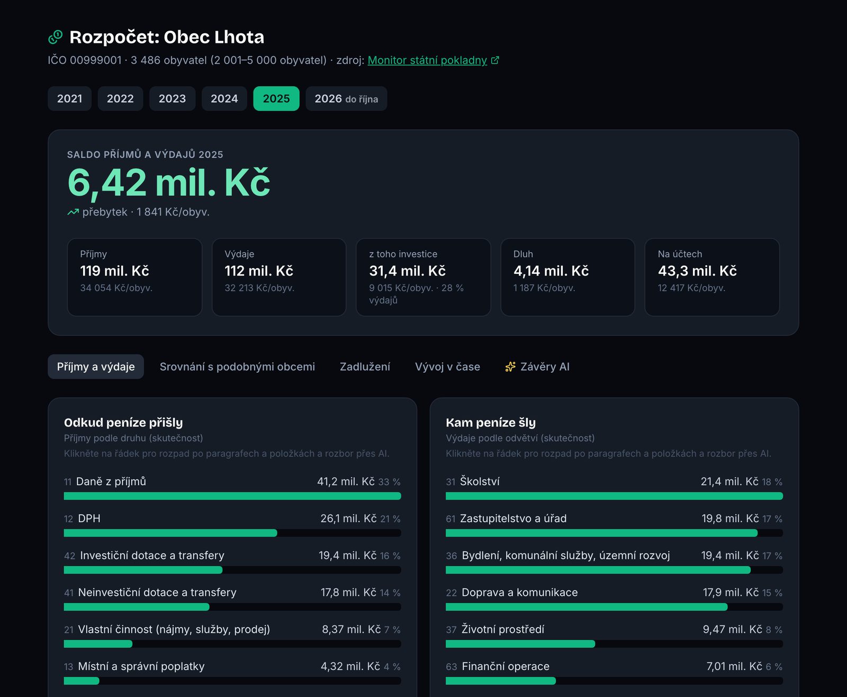847x697 pixels.
Task: Expand Místní a správní poplatky row
Action: click(232, 673)
